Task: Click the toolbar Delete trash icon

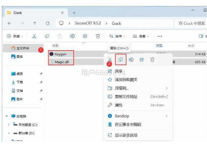Action: pos(98,36)
